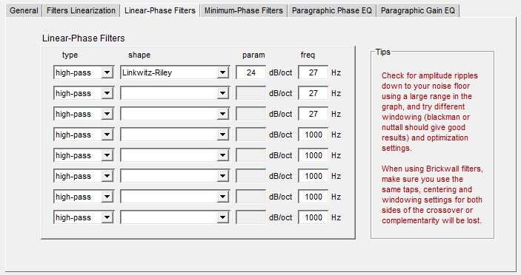Open the fifth row type dropdown
Image resolution: width=521 pixels, height=275 pixels.
[x=84, y=155]
